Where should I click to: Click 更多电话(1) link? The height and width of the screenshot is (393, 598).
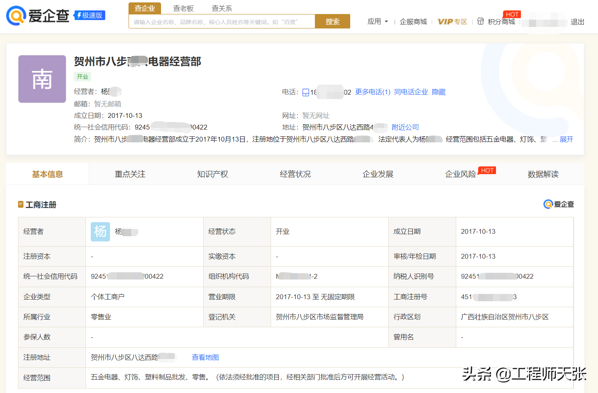coord(373,92)
